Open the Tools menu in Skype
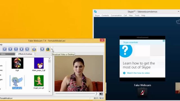The image size is (180, 101). click(x=137, y=15)
